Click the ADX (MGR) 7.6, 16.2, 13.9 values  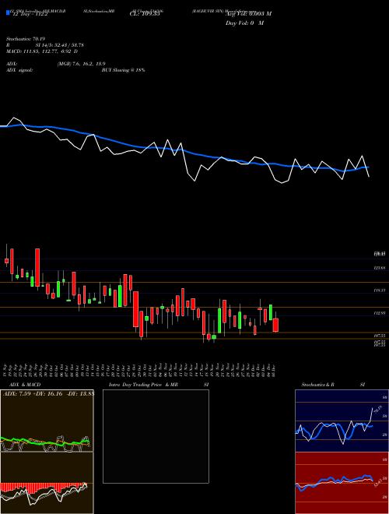click(81, 64)
